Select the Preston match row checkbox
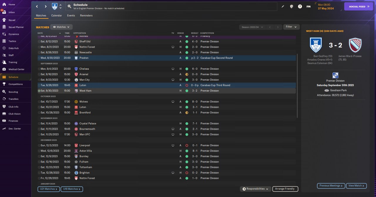Screen dimensions: 376x197 click(39, 58)
